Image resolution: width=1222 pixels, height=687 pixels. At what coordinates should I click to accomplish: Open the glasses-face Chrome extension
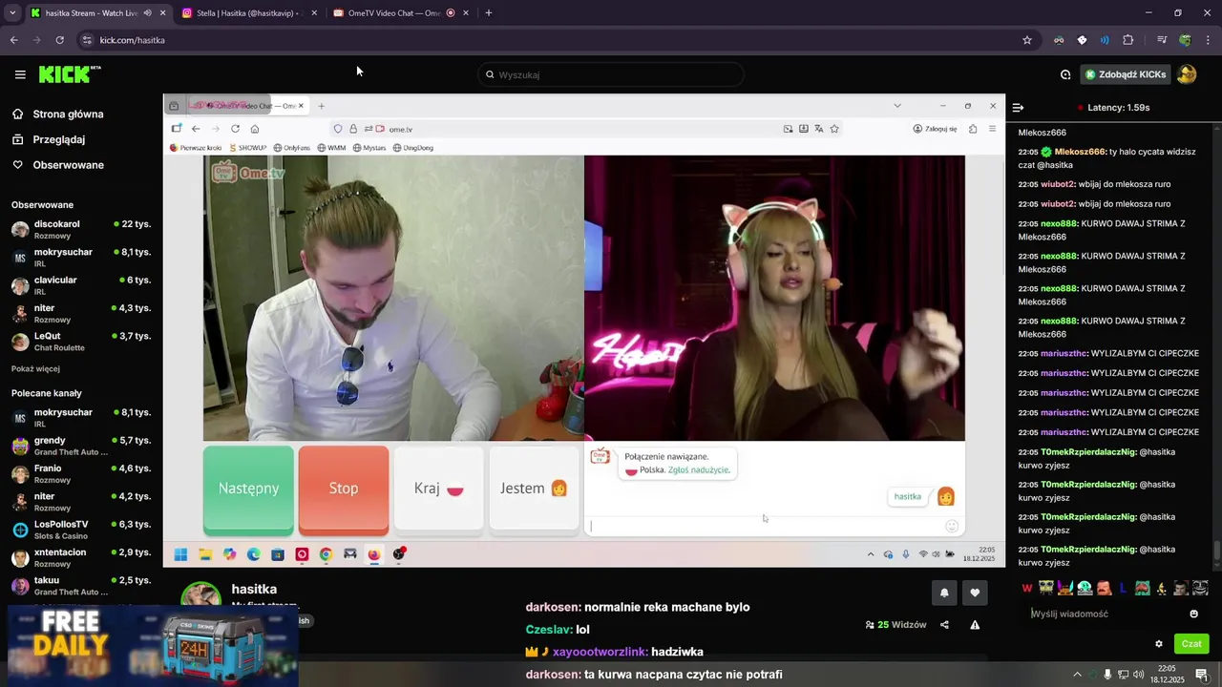pos(1059,40)
